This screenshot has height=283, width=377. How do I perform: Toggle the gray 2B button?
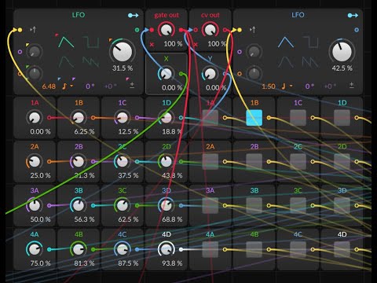tap(254, 162)
